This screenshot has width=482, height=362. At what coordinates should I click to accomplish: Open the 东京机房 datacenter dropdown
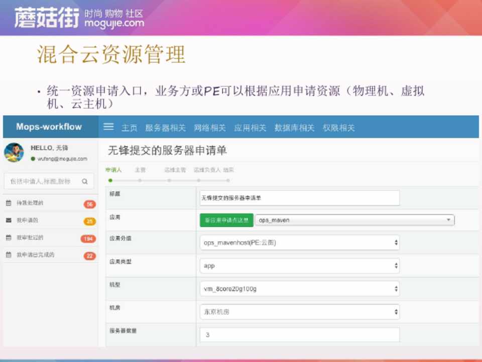tap(299, 312)
